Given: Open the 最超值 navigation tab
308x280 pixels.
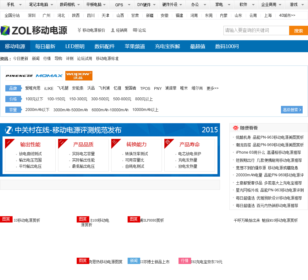Looking at the screenshot, I should pos(198,46).
